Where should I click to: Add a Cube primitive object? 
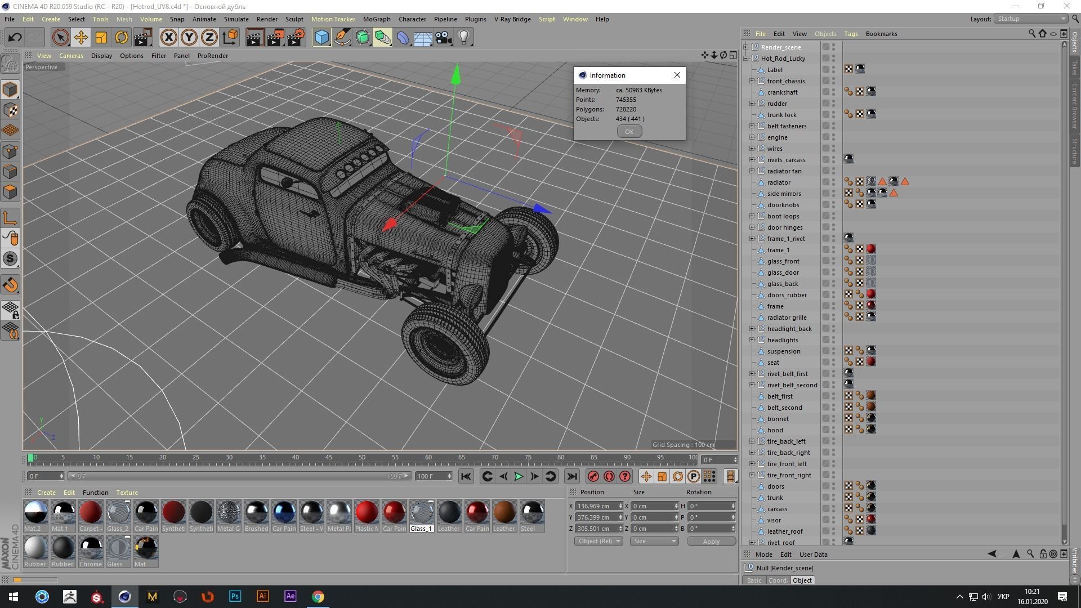pyautogui.click(x=321, y=38)
